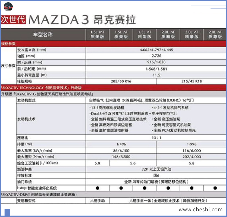The height and width of the screenshot is (217, 227).
Task: Select the power value '116/6,000'
Action: (x=192, y=151)
